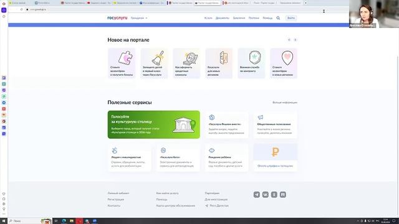Open the Заявления menu item
Image resolution: width=399 pixels, height=224 pixels.
tap(239, 18)
